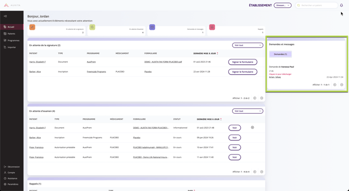Go to previous page in signature table
Image resolution: width=349 pixels, height=191 pixels.
click(255, 98)
